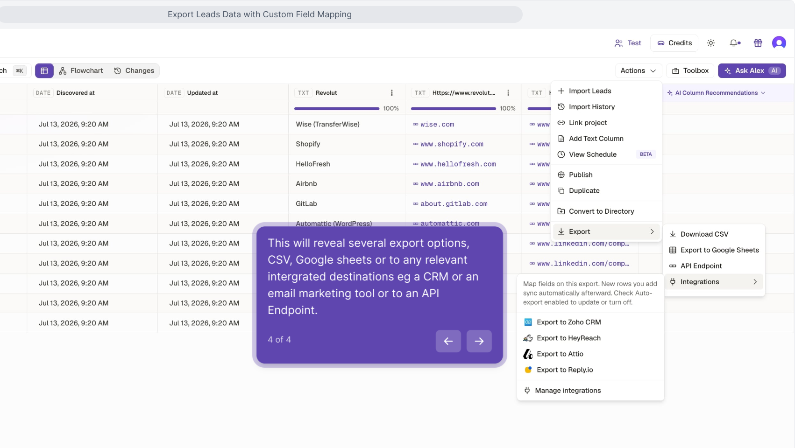795x448 pixels.
Task: Select Publish from Actions menu
Action: coord(607,175)
